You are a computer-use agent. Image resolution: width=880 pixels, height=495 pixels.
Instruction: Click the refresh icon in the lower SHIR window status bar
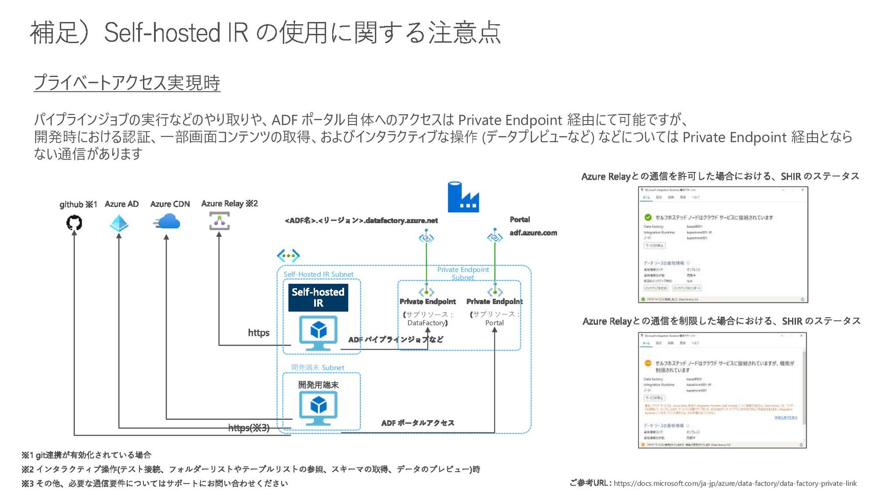(x=801, y=445)
